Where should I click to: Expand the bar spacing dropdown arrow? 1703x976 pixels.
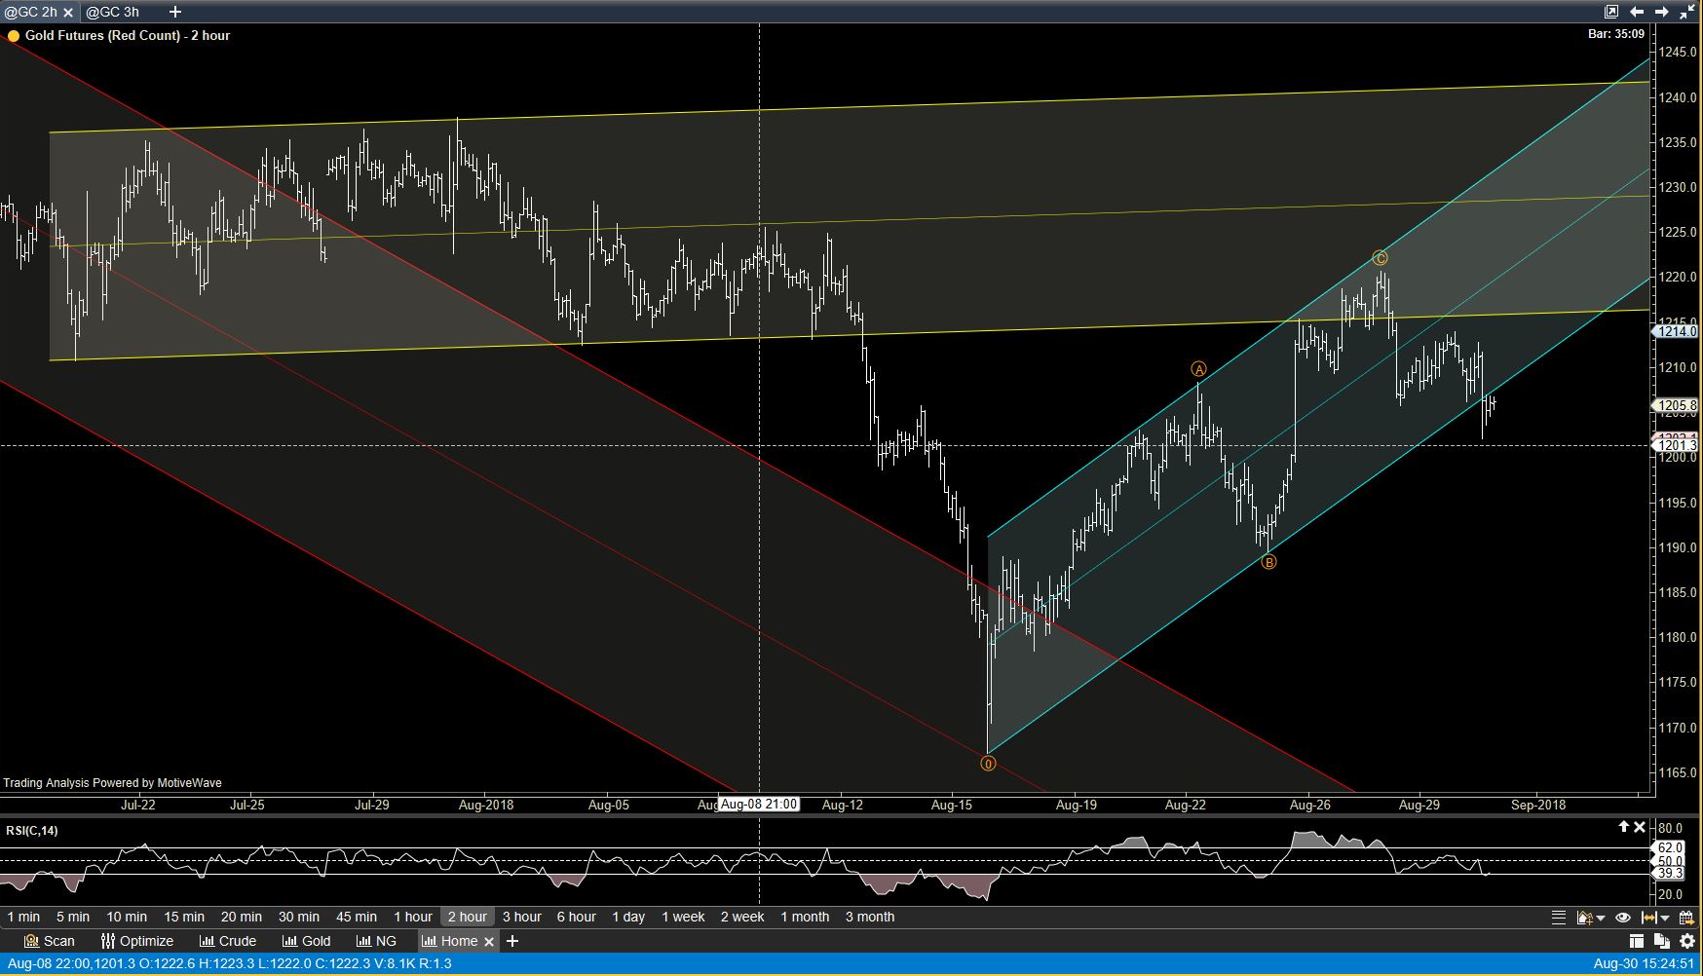[x=1665, y=918]
